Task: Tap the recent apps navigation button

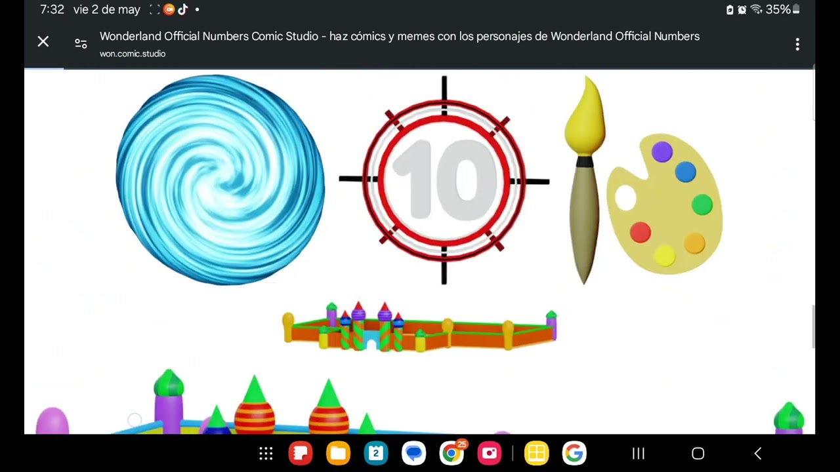Action: tap(638, 454)
